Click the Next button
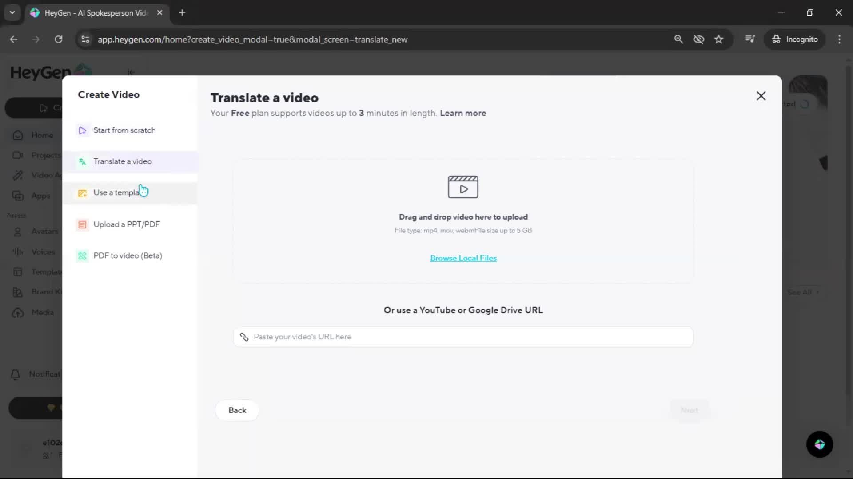 [x=689, y=410]
